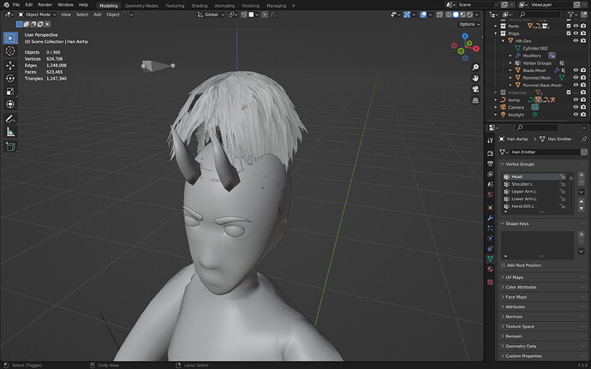Open the Render properties tab

point(490,153)
